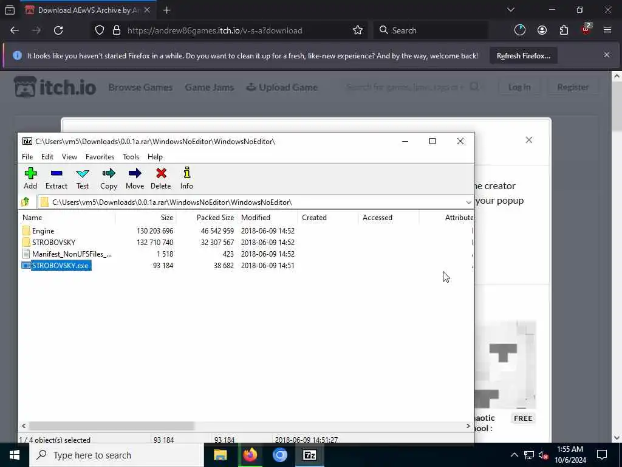Show hidden system tray icons
The width and height of the screenshot is (622, 467).
(x=514, y=455)
